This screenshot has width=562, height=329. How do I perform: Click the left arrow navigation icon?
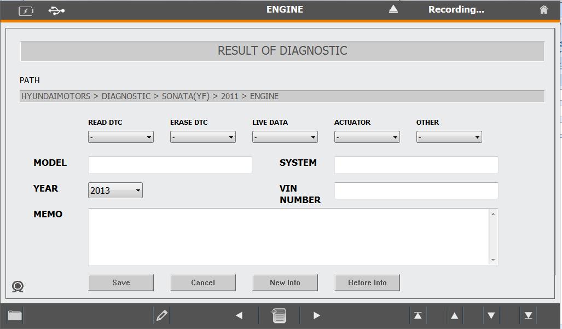click(239, 315)
